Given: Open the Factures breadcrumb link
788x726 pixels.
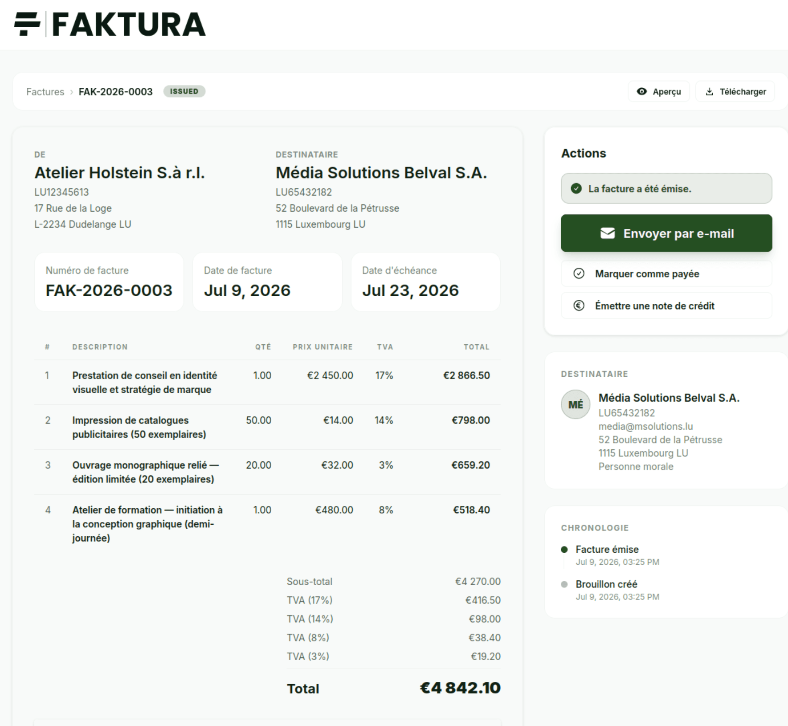Looking at the screenshot, I should coord(45,92).
